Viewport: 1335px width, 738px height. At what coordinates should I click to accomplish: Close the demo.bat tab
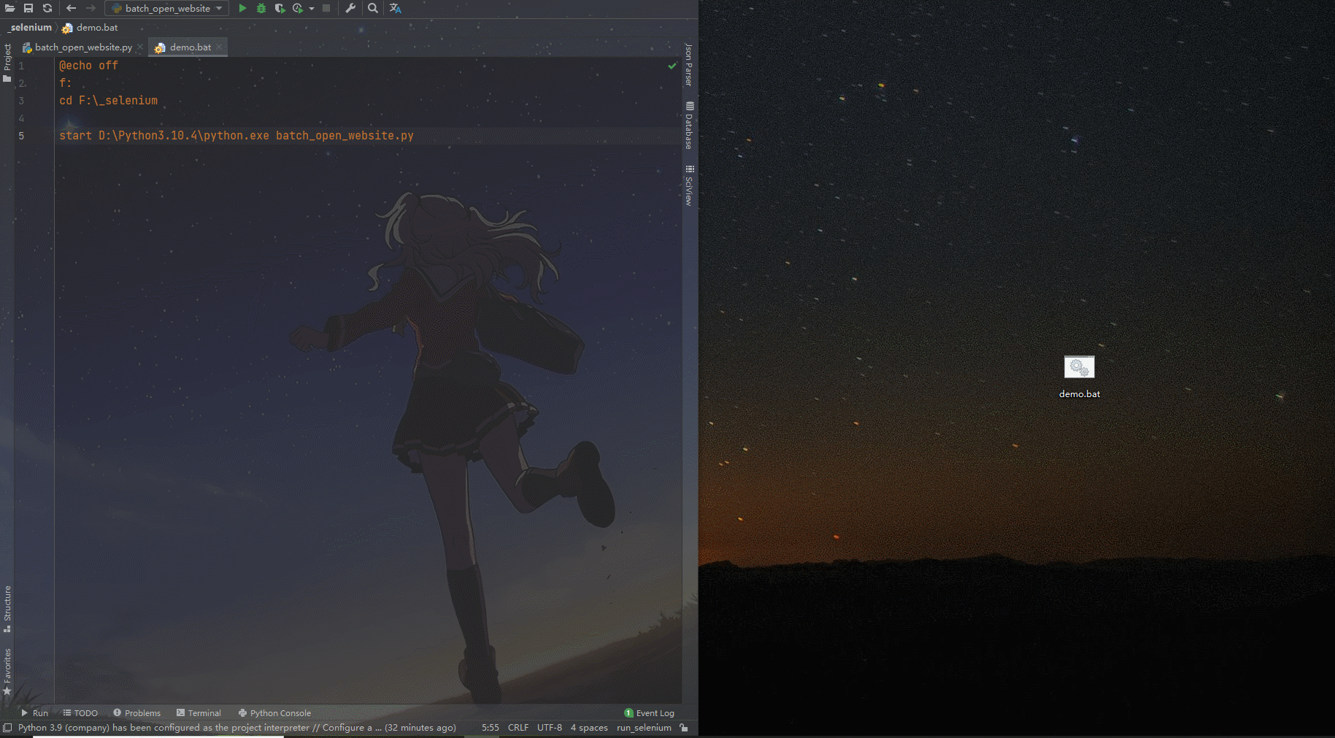tap(219, 47)
